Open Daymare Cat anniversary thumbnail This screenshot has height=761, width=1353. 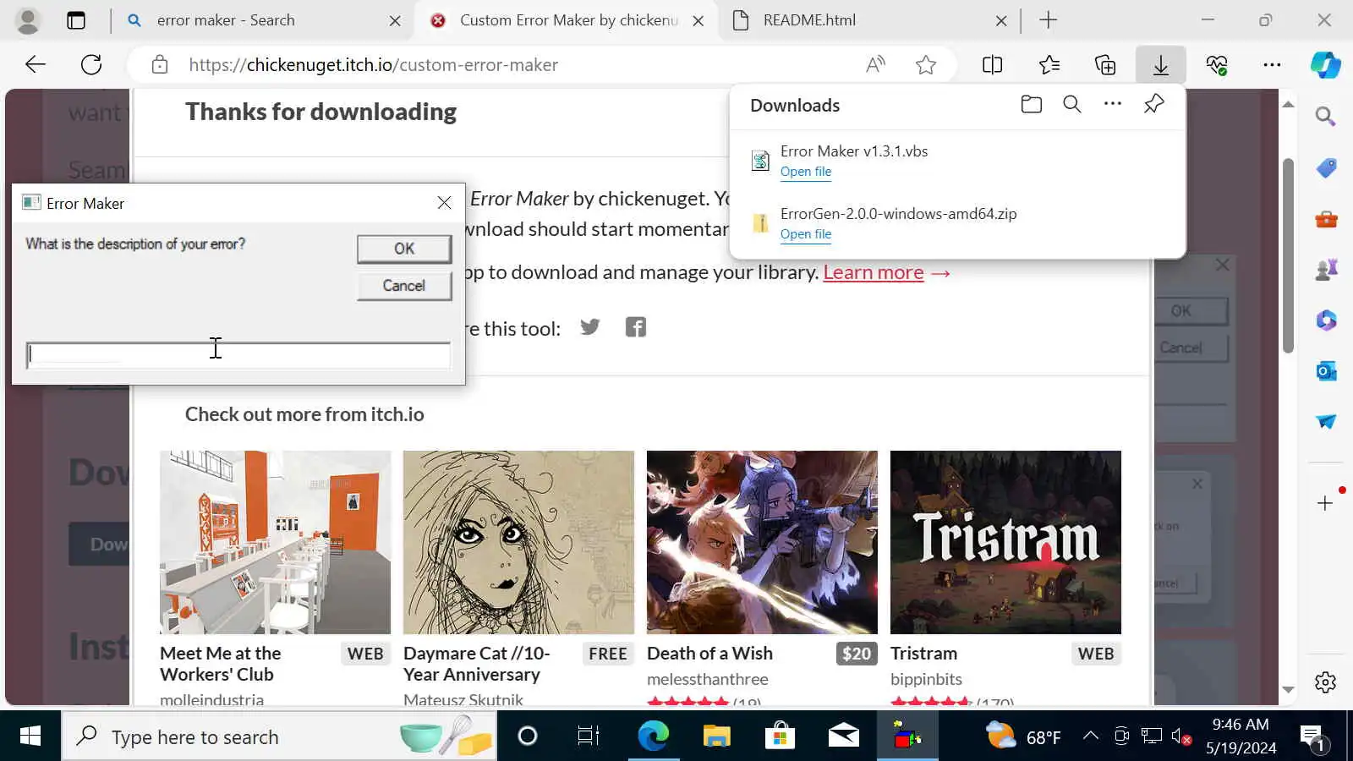pos(518,542)
